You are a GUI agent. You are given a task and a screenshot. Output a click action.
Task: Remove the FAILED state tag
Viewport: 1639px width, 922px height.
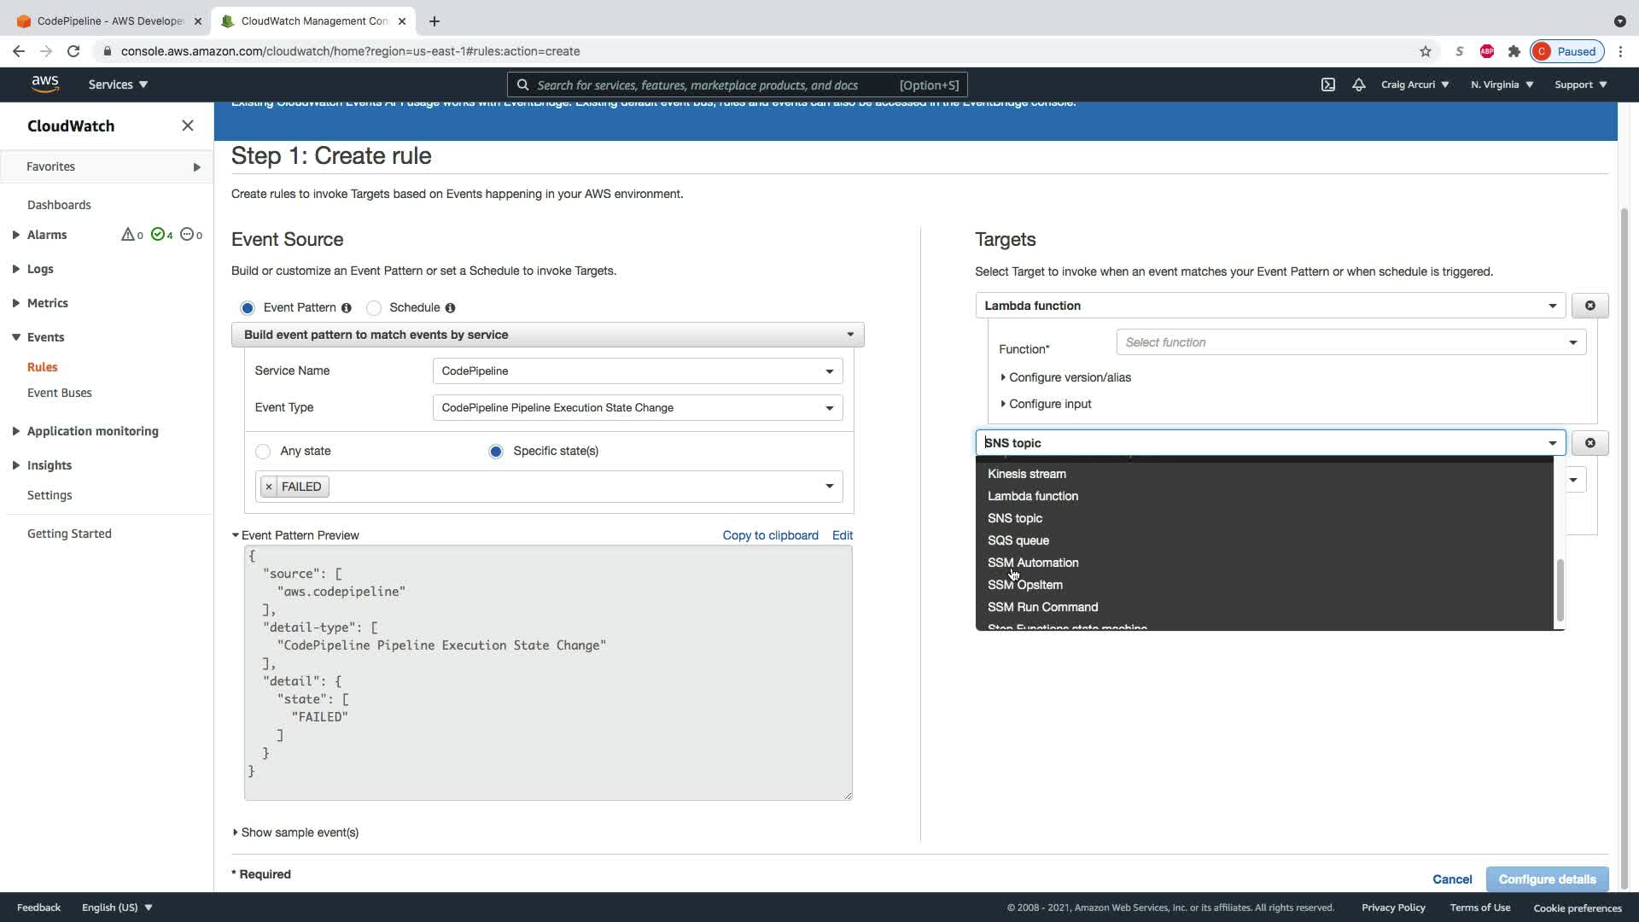point(269,487)
